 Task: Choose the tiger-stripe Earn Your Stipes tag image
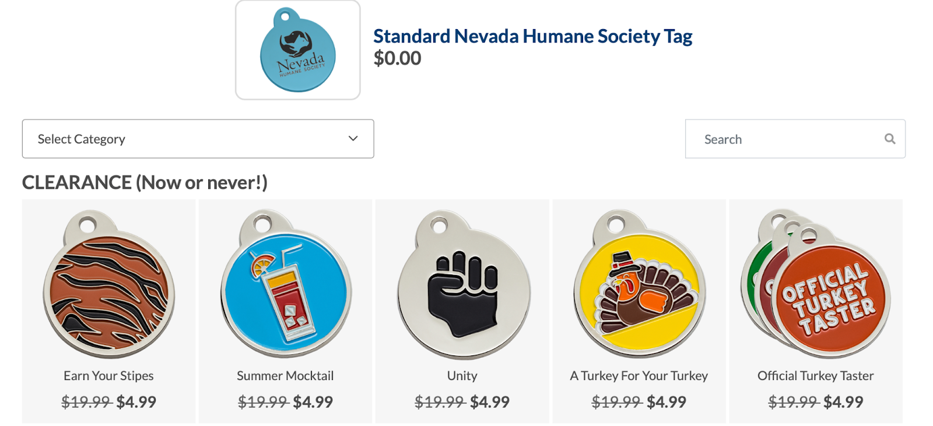point(109,284)
